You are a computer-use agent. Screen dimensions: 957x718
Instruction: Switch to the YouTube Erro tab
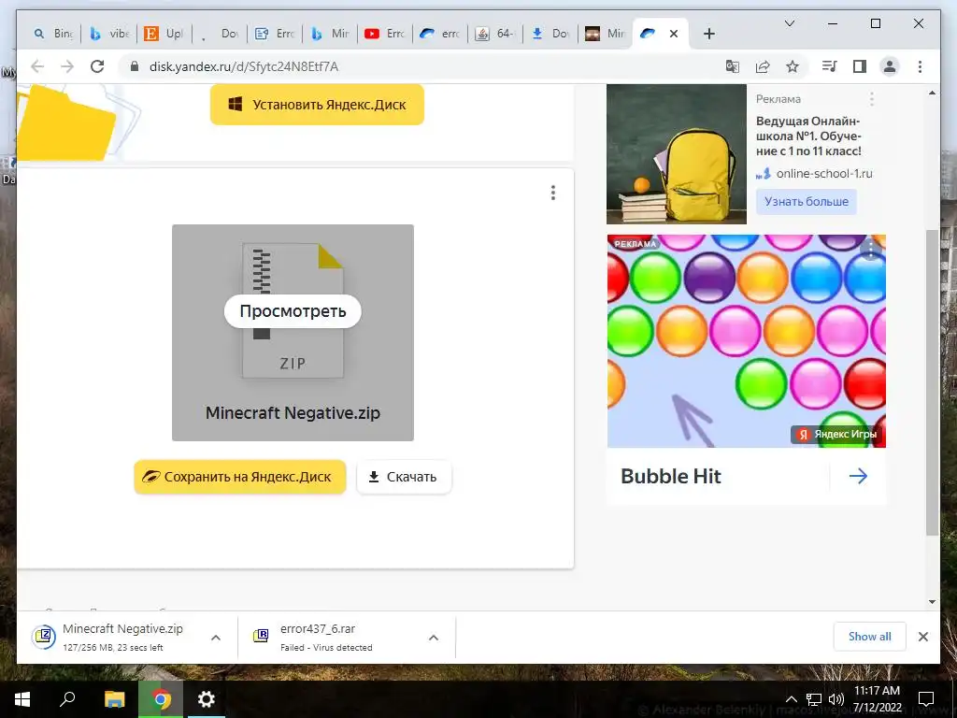tap(385, 34)
